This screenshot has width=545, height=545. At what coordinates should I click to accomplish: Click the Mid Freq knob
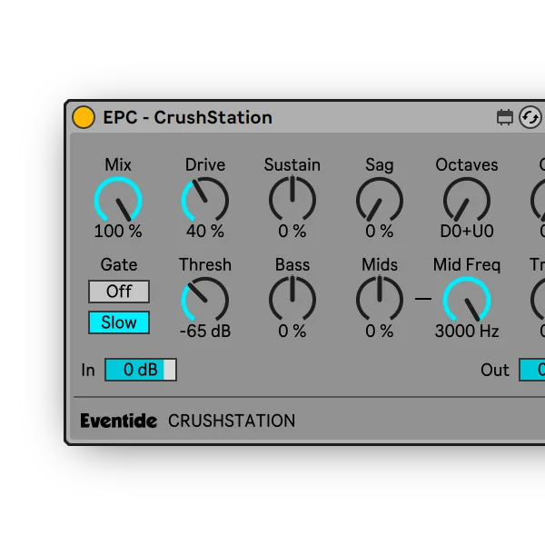click(x=467, y=300)
